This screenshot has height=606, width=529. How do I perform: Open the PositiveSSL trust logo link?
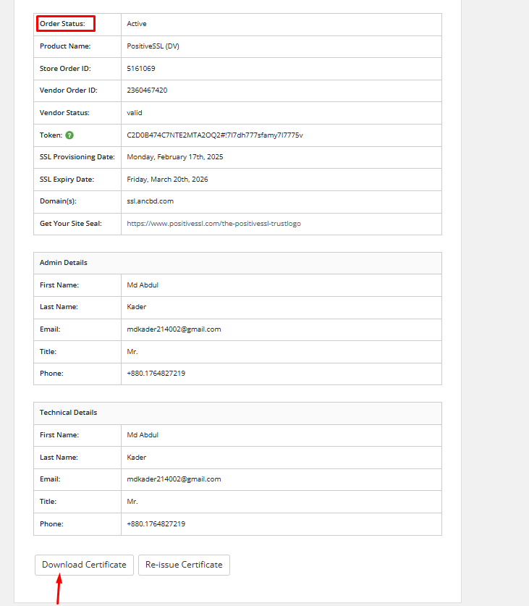(213, 224)
